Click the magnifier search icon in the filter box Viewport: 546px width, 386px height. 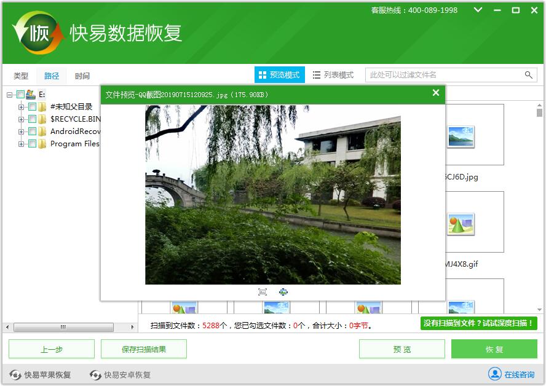point(528,74)
